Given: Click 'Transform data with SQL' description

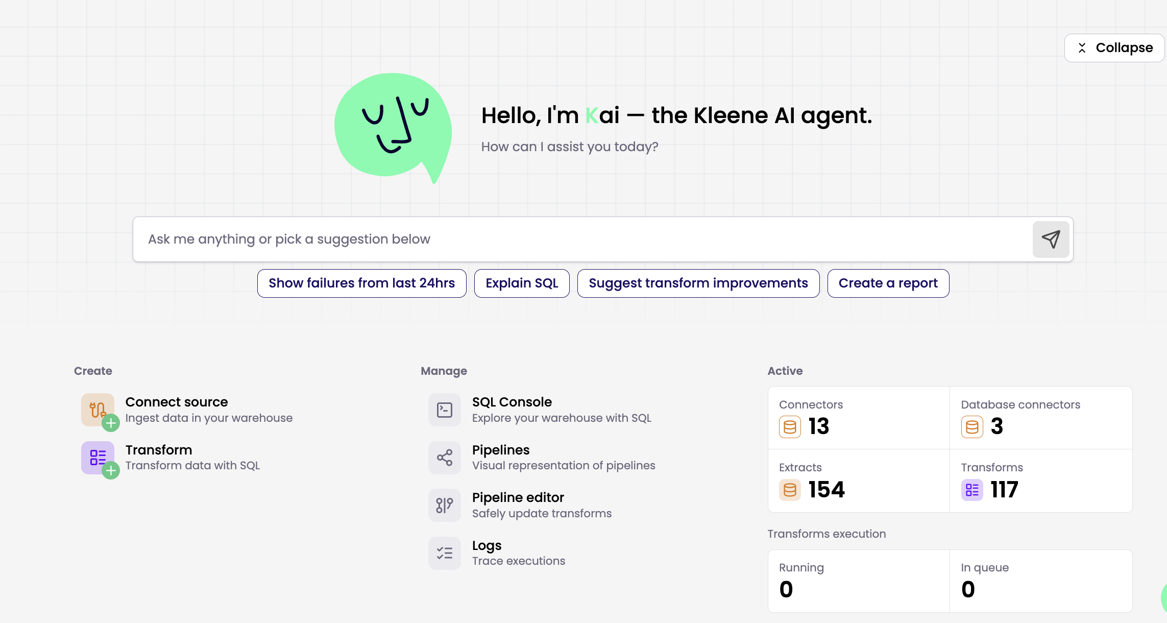Looking at the screenshot, I should pos(192,466).
